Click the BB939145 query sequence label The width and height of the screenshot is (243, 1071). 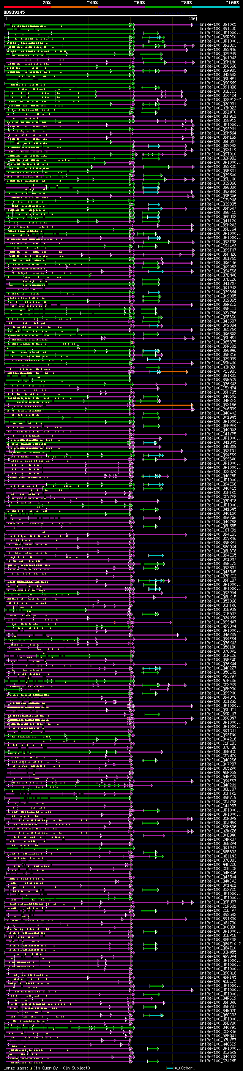click(x=14, y=13)
